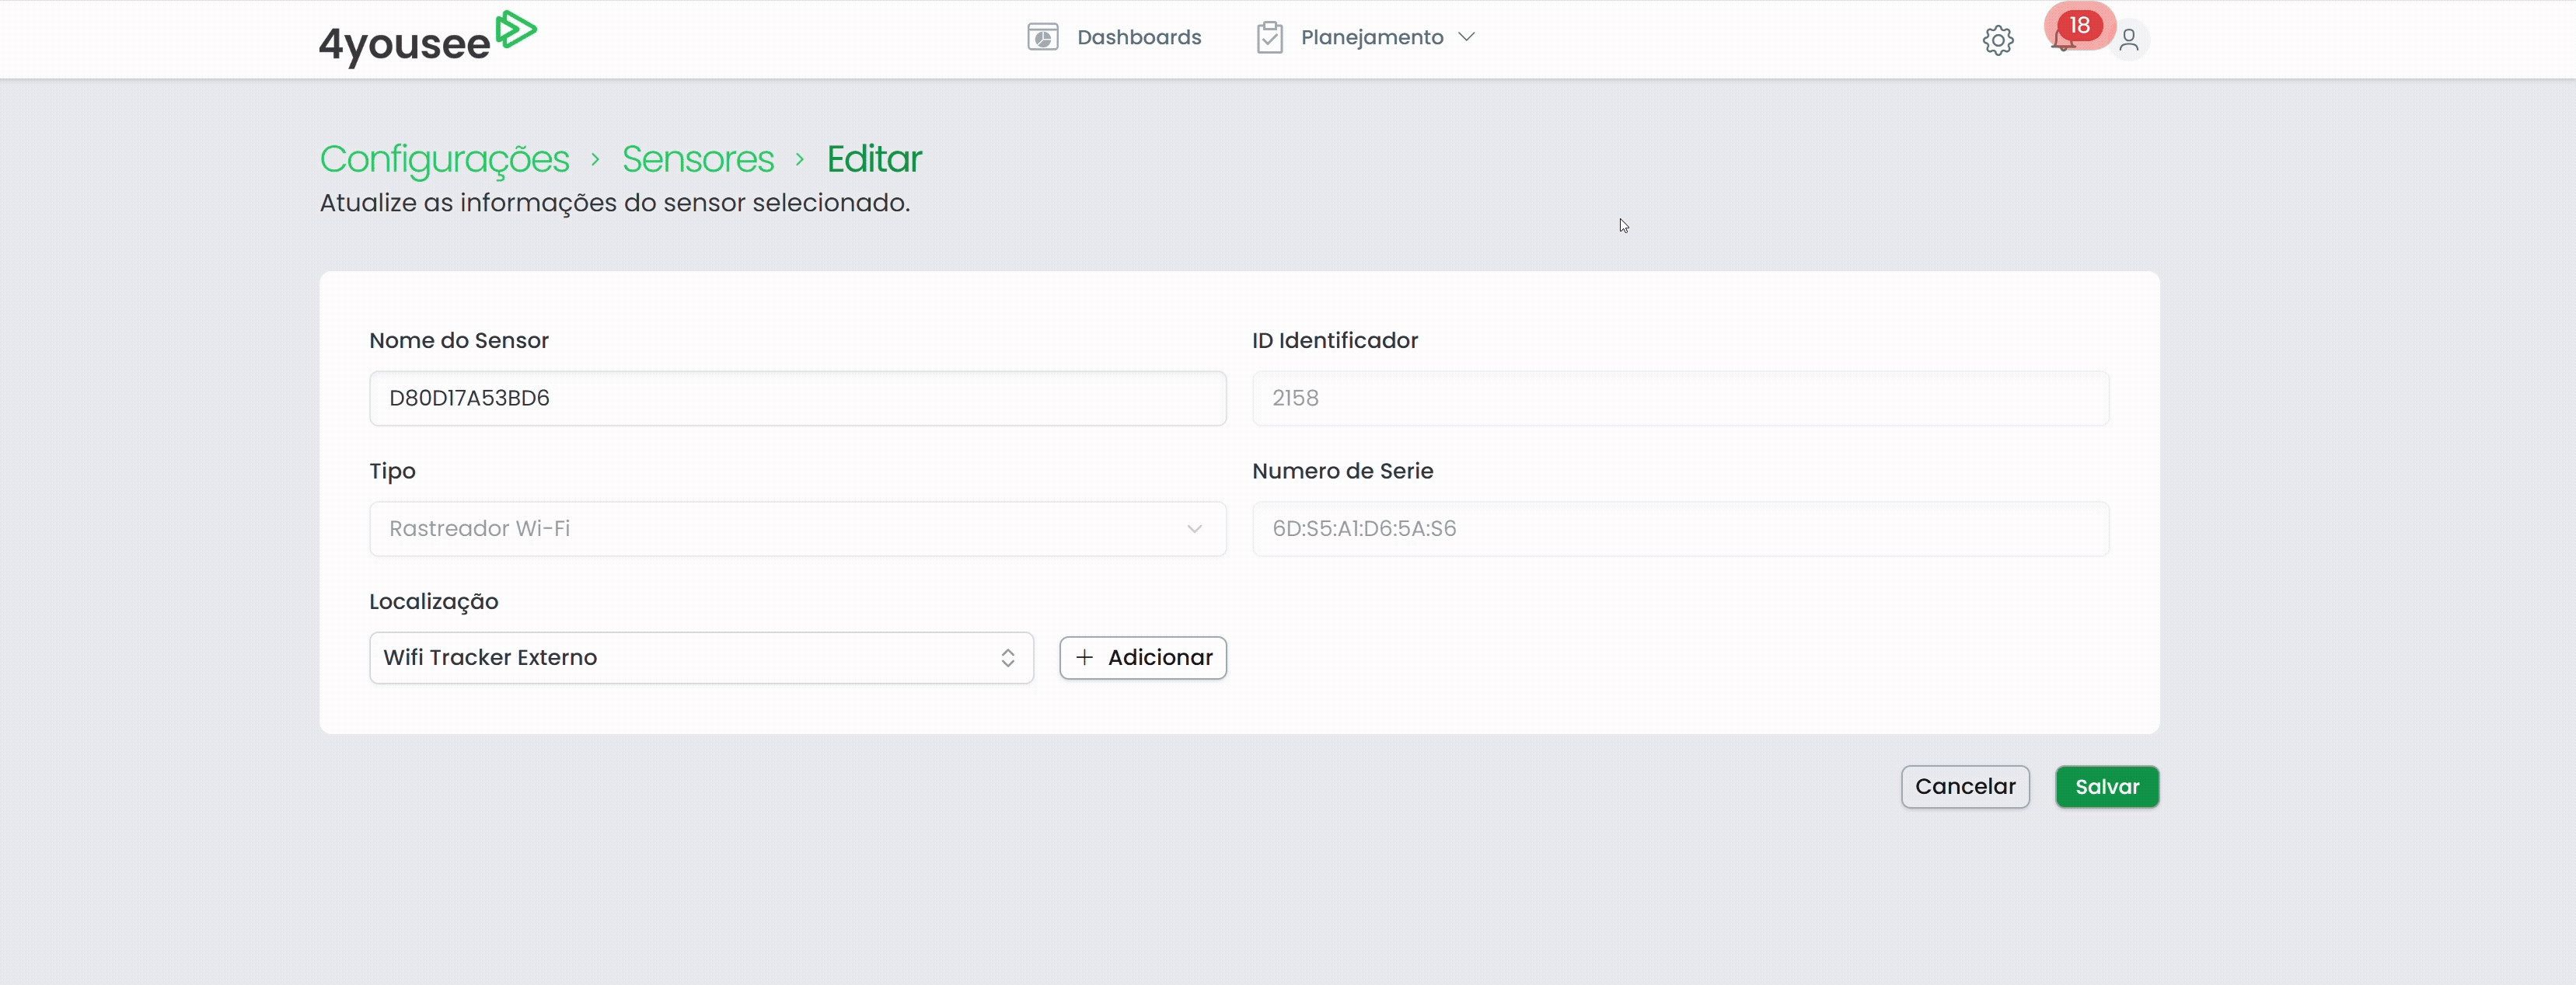2576x985 pixels.
Task: Click the Numero de Serie field
Action: pos(1680,528)
